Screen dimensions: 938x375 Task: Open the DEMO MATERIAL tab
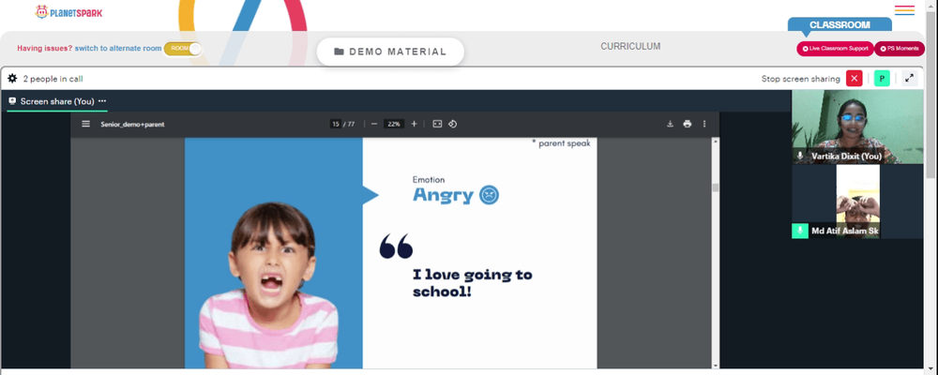coord(390,52)
